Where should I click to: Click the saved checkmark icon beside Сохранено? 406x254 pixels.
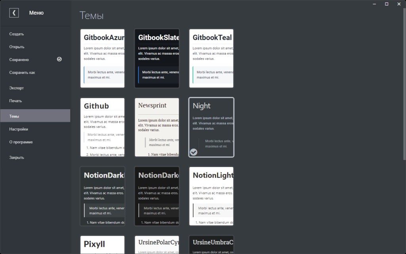(59, 59)
